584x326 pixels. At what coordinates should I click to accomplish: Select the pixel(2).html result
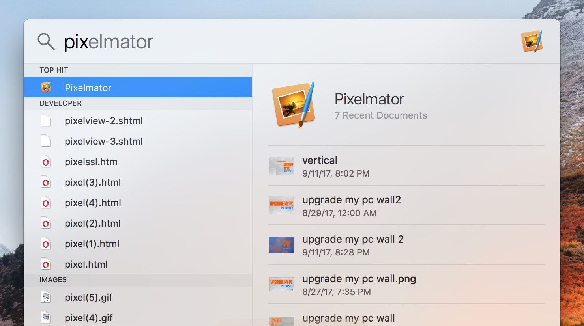[x=93, y=224]
